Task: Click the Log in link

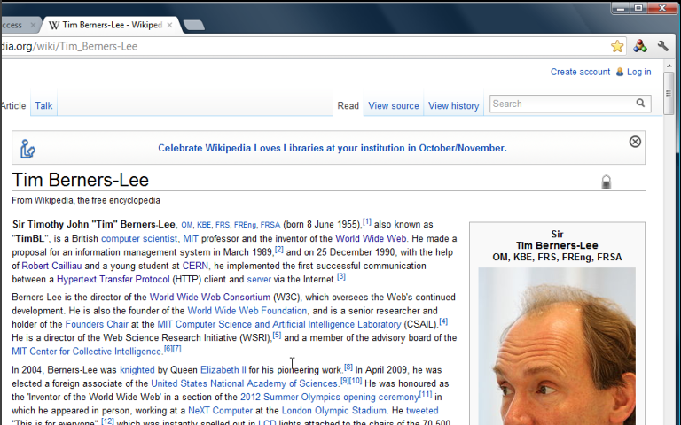Action: click(638, 72)
